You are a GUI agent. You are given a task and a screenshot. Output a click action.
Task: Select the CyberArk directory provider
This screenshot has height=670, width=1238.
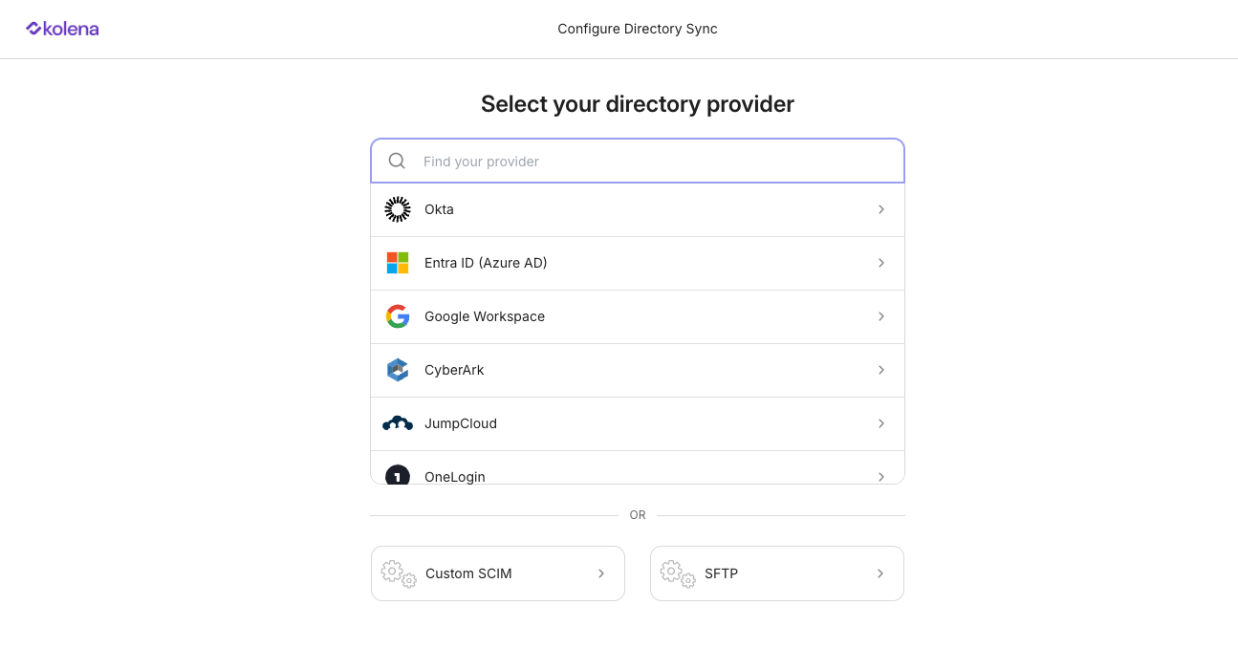coord(638,370)
